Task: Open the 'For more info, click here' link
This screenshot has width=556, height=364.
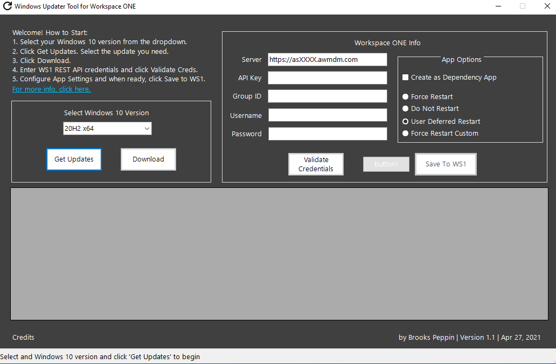Action: pos(51,89)
